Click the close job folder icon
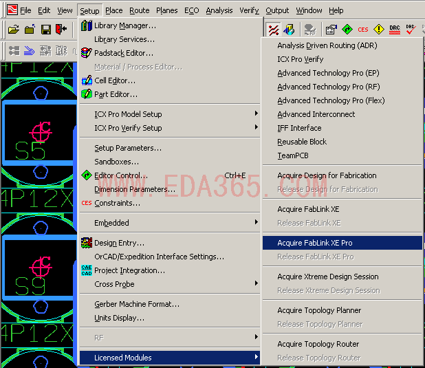Viewport: 425px width, 368px height. pos(30,30)
